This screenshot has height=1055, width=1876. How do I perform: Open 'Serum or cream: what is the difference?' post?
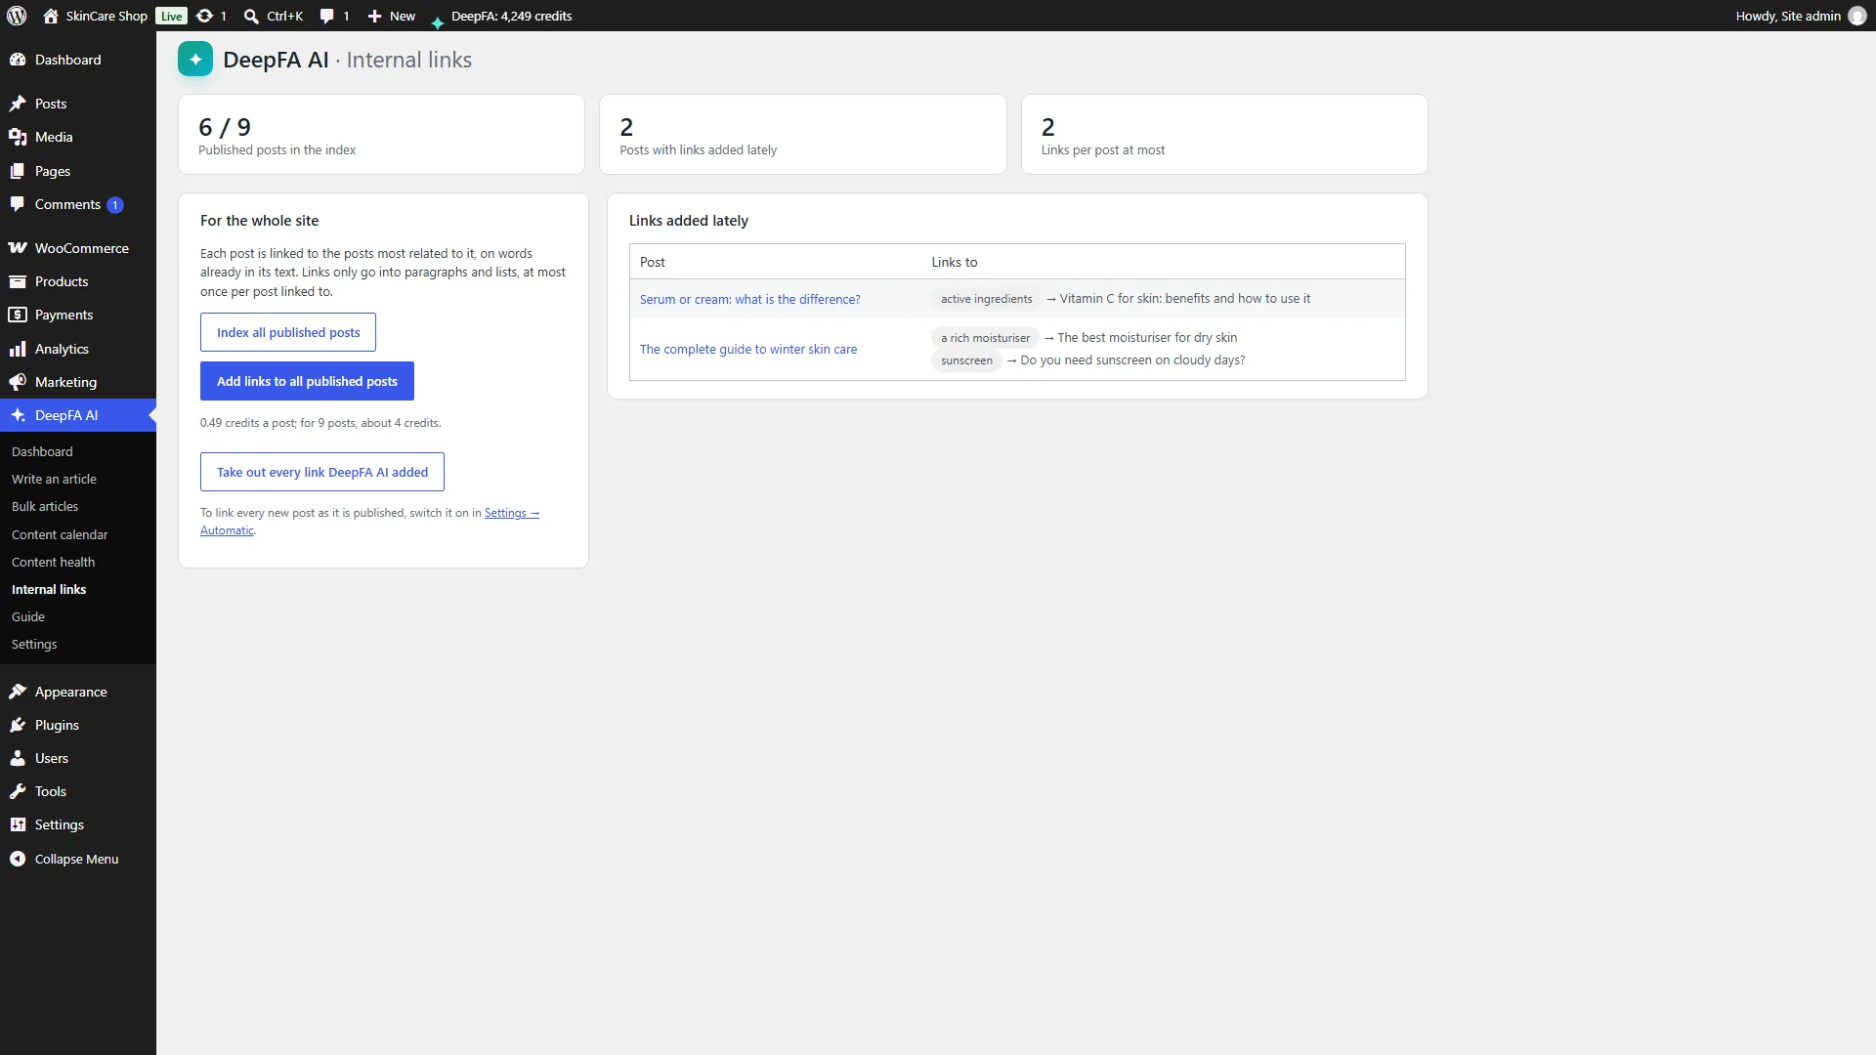[750, 299]
